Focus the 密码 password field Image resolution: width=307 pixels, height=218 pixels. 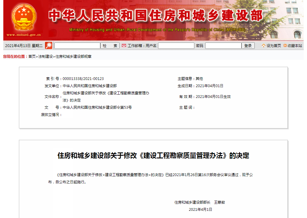(x=223, y=46)
